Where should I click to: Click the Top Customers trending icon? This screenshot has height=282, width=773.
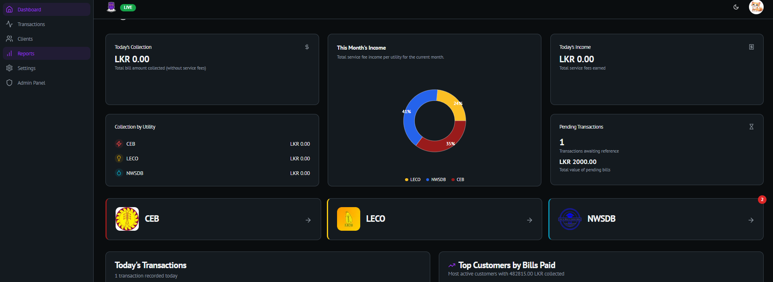click(452, 265)
